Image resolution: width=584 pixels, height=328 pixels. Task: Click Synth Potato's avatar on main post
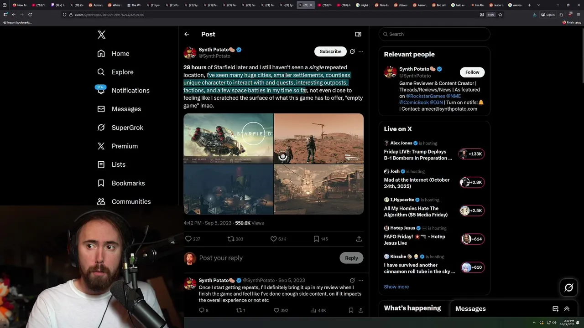190,52
